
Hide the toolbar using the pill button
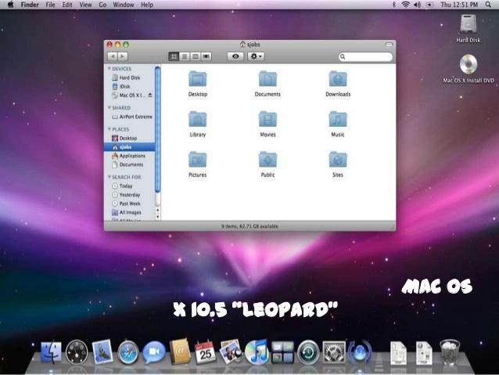pyautogui.click(x=389, y=45)
